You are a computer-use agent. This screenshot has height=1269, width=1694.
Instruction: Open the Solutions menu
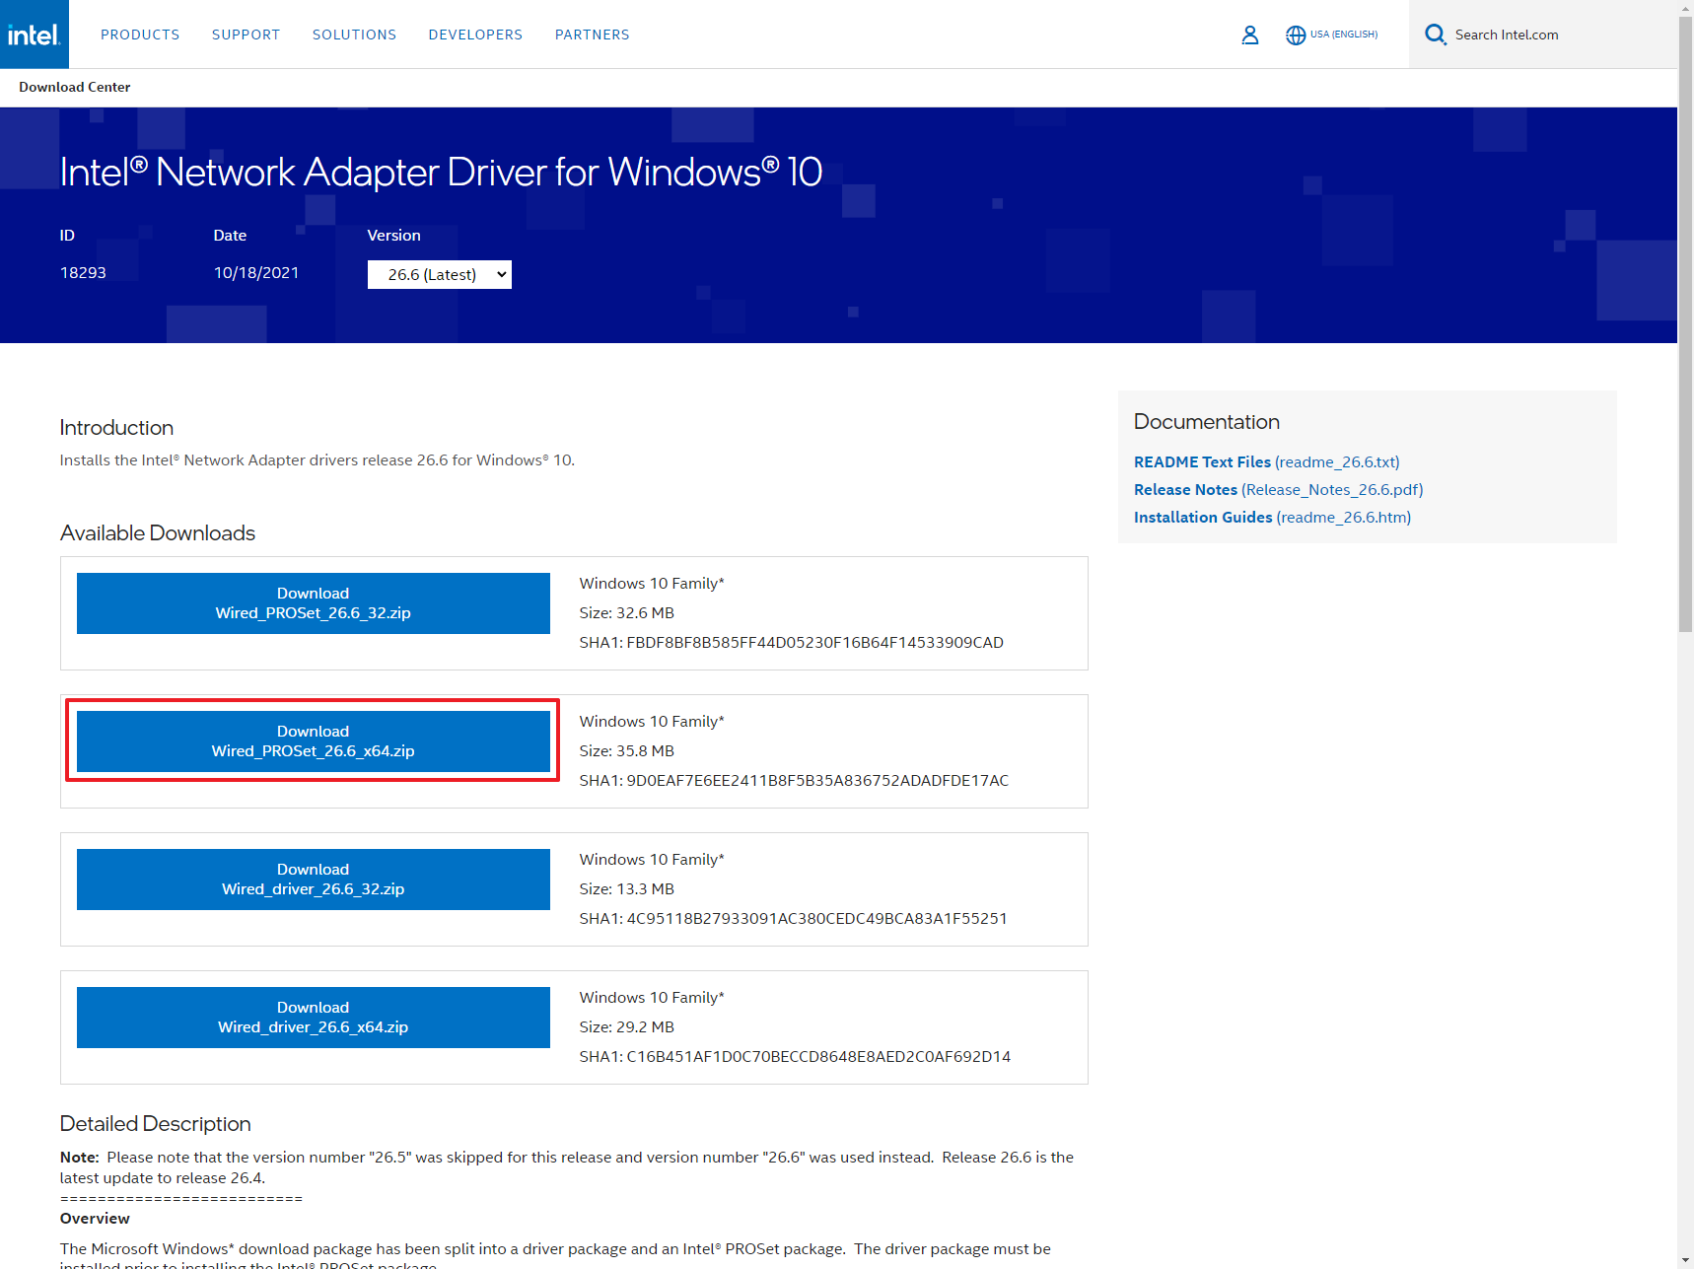coord(354,35)
